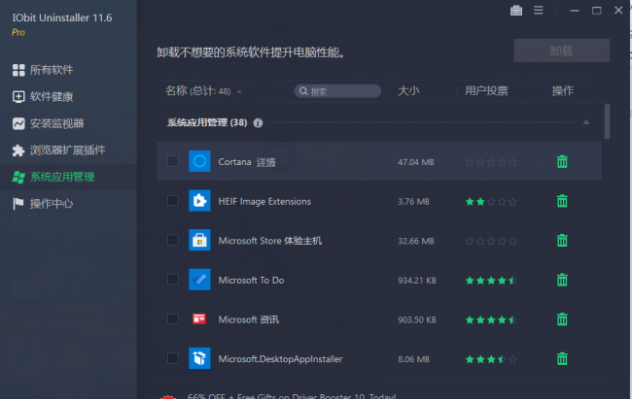Click the empty star rating for Microsoft Store 体验主机
Viewport: 632px width, 399px height.
click(491, 241)
